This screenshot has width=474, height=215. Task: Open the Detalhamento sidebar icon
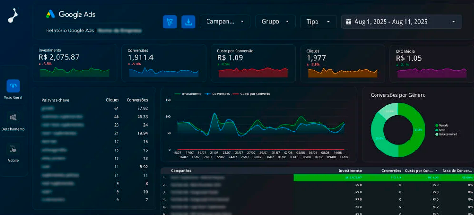pos(13,117)
